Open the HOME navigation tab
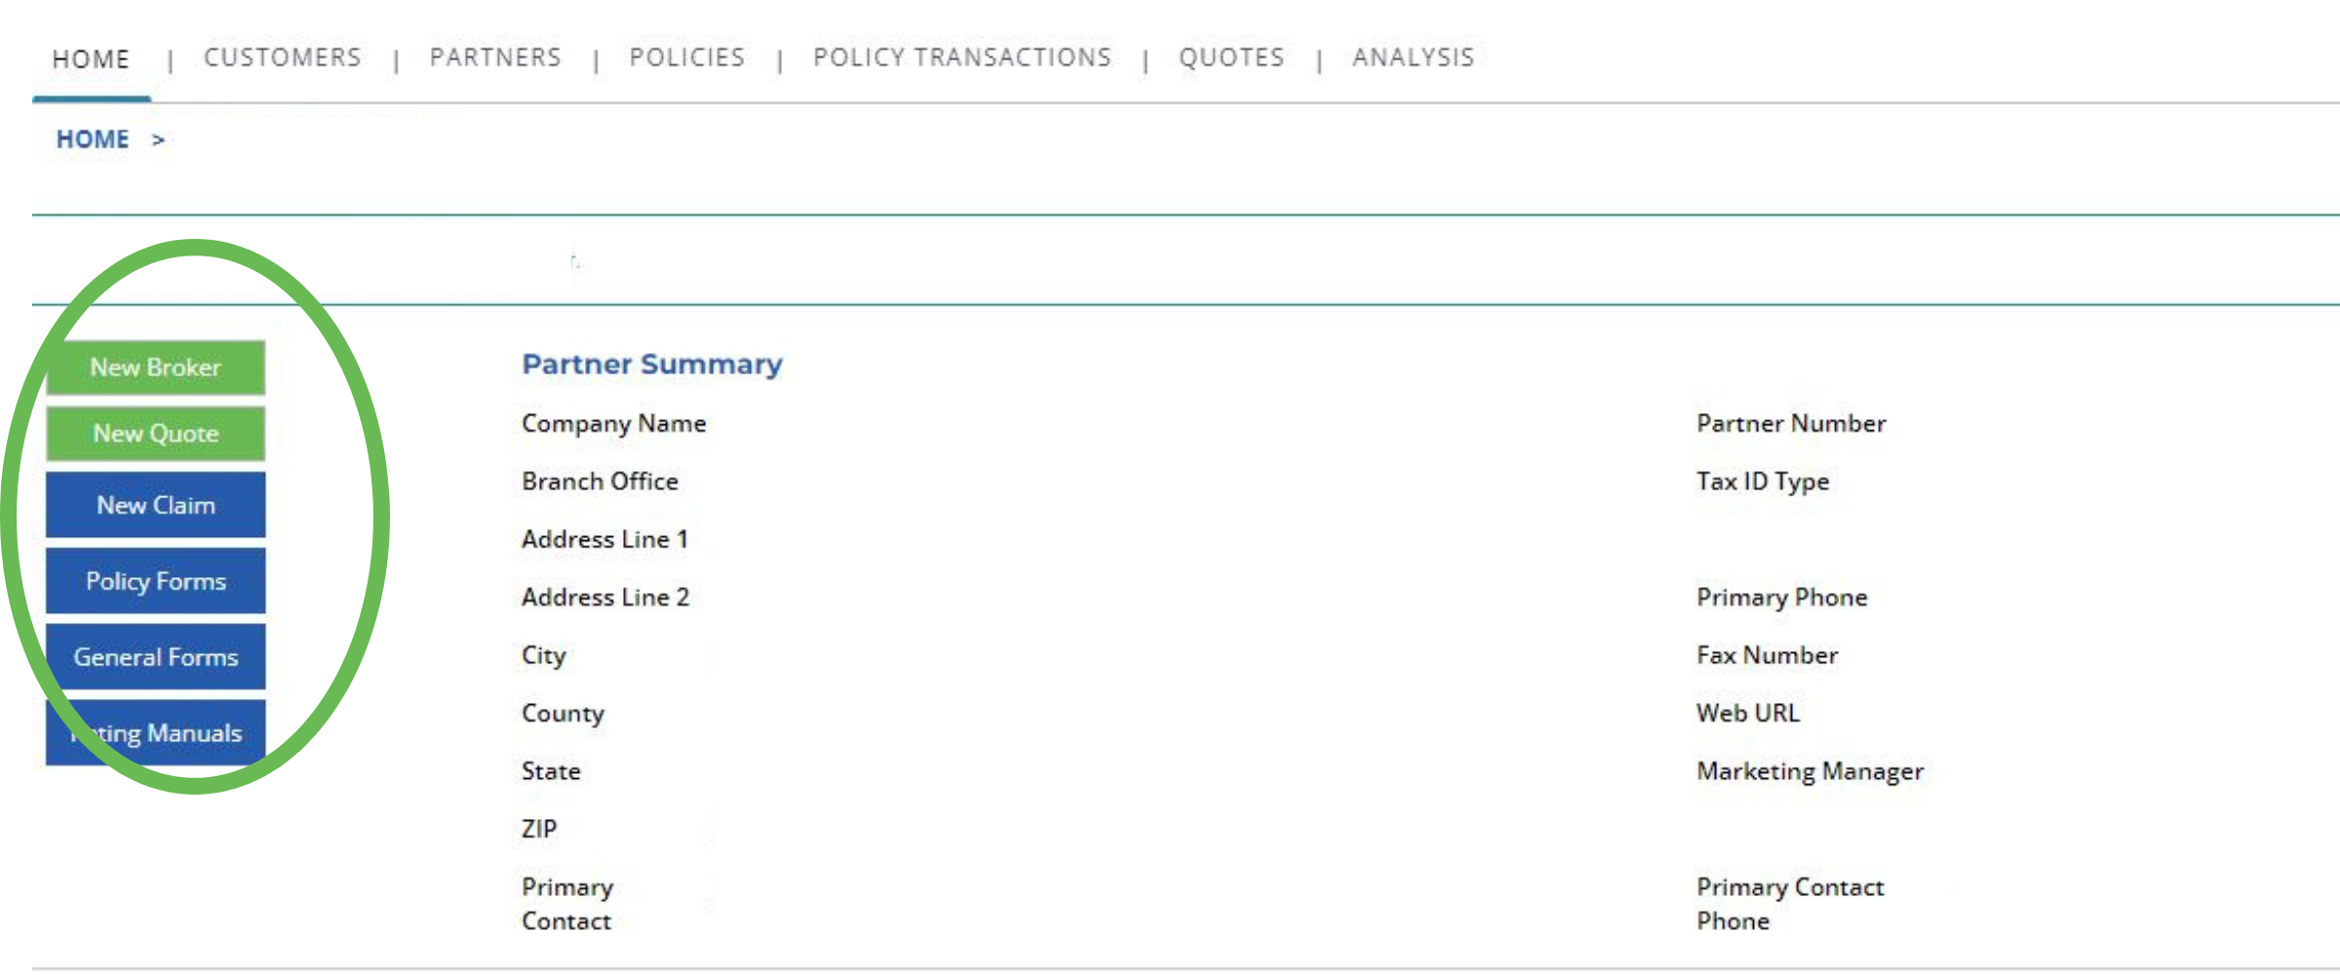 coord(91,59)
